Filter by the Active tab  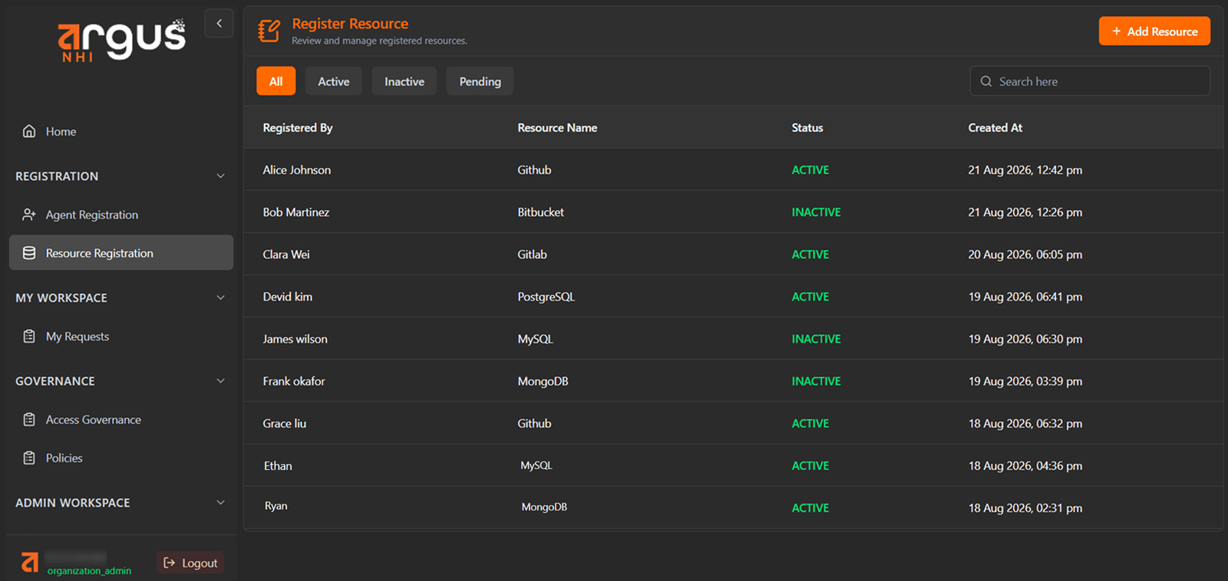[x=334, y=81]
